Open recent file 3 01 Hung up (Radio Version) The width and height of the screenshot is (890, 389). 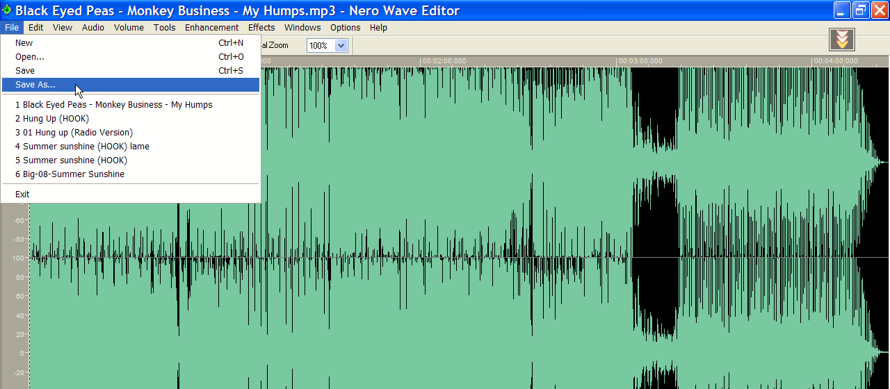[x=130, y=133]
